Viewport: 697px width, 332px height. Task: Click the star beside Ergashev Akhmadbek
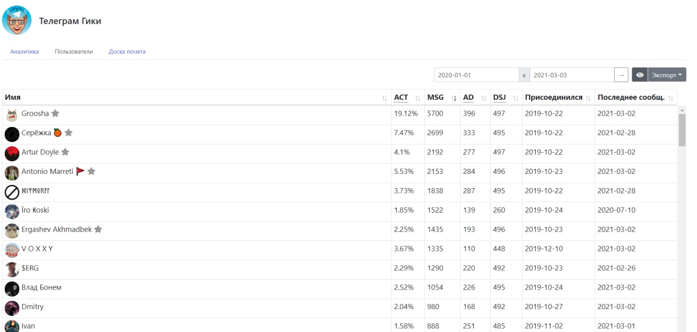(x=98, y=230)
